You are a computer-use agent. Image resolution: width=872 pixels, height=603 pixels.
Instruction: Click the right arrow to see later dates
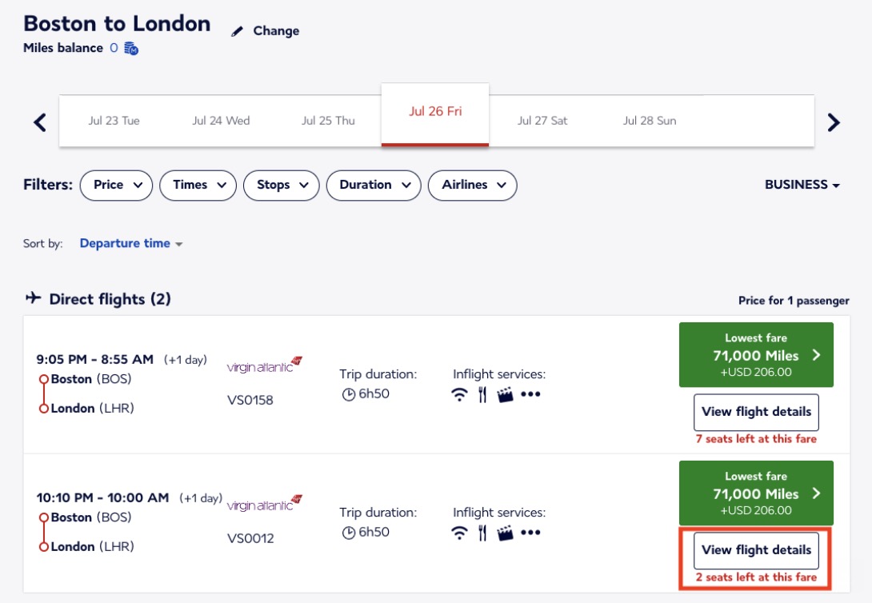[x=834, y=121]
